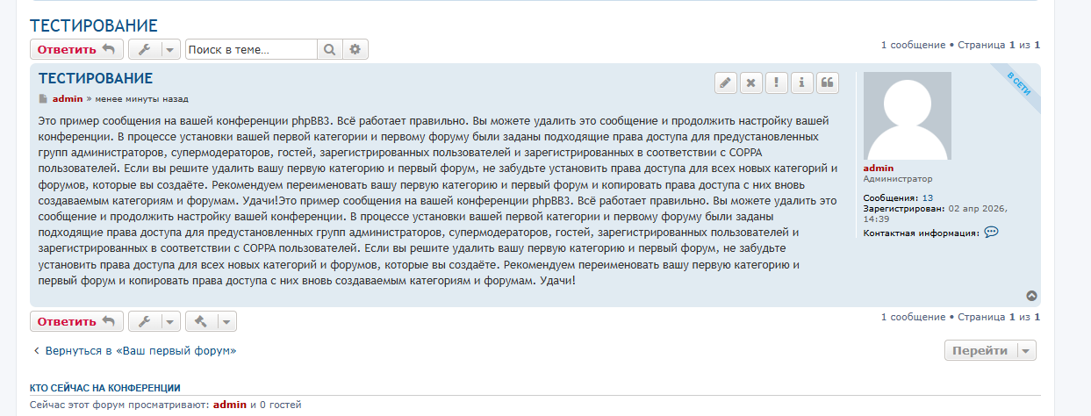Open post details with the info icon
The image size is (1091, 416).
[x=801, y=82]
